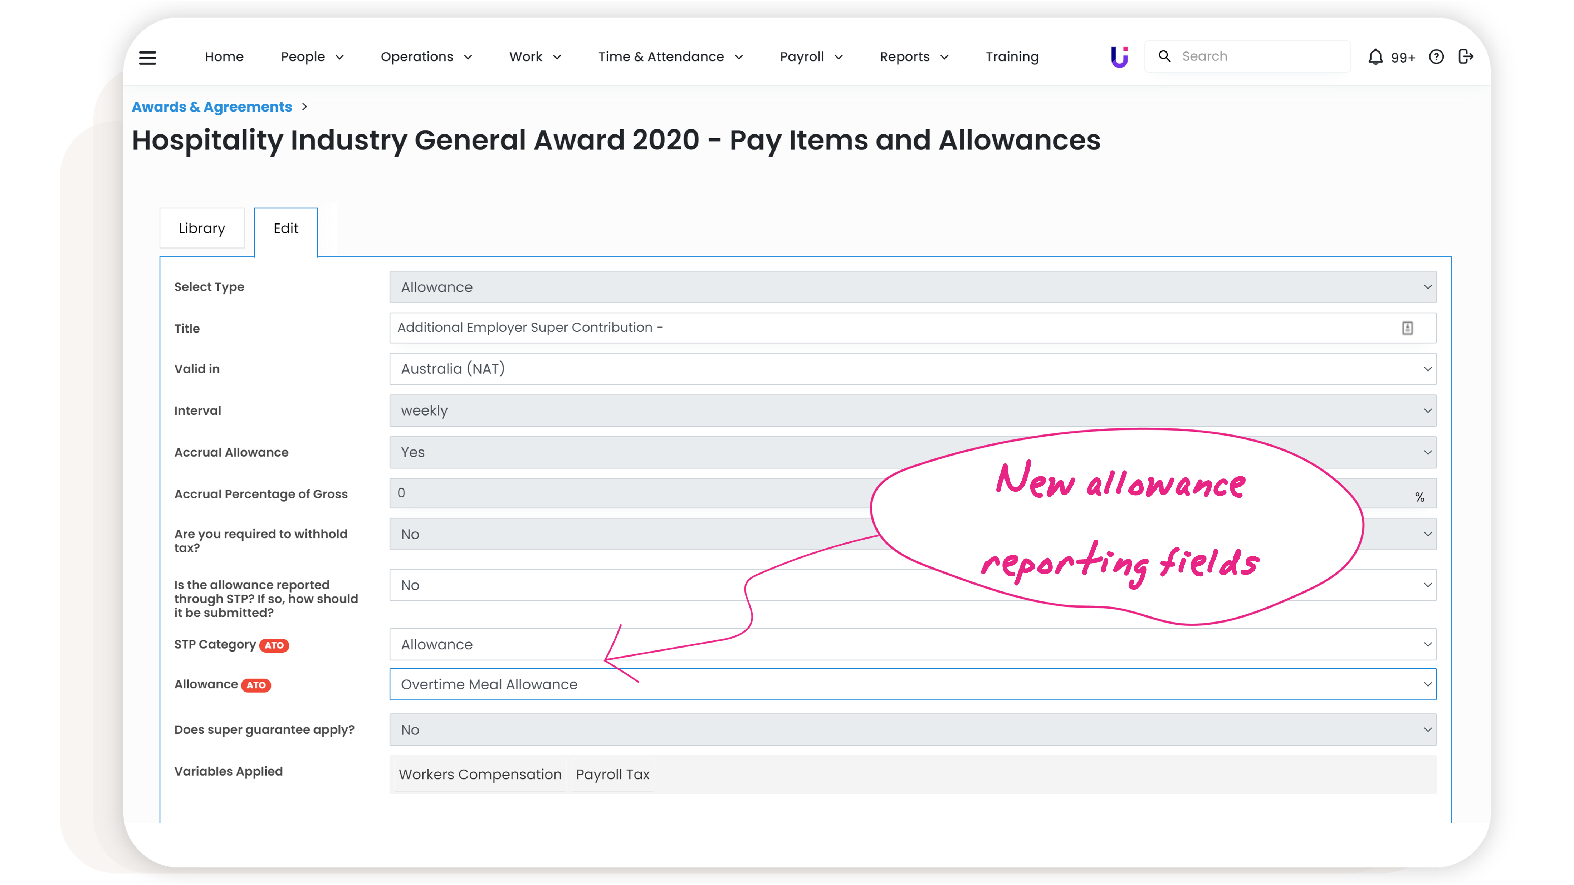The width and height of the screenshot is (1574, 885).
Task: Expand the Valid in dropdown
Action: (912, 369)
